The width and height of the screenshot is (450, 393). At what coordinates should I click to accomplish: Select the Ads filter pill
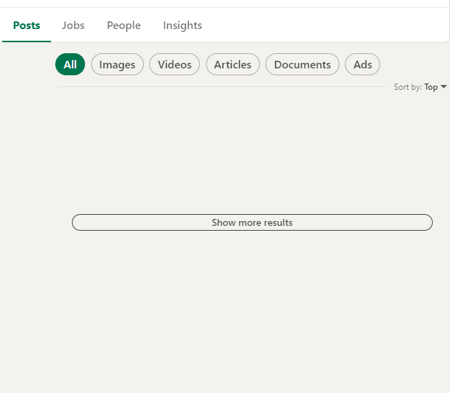(x=362, y=64)
